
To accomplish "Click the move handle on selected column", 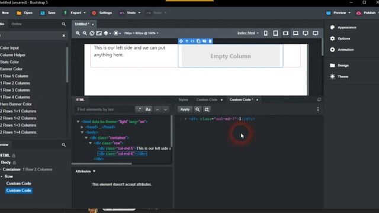I will 181,41.
